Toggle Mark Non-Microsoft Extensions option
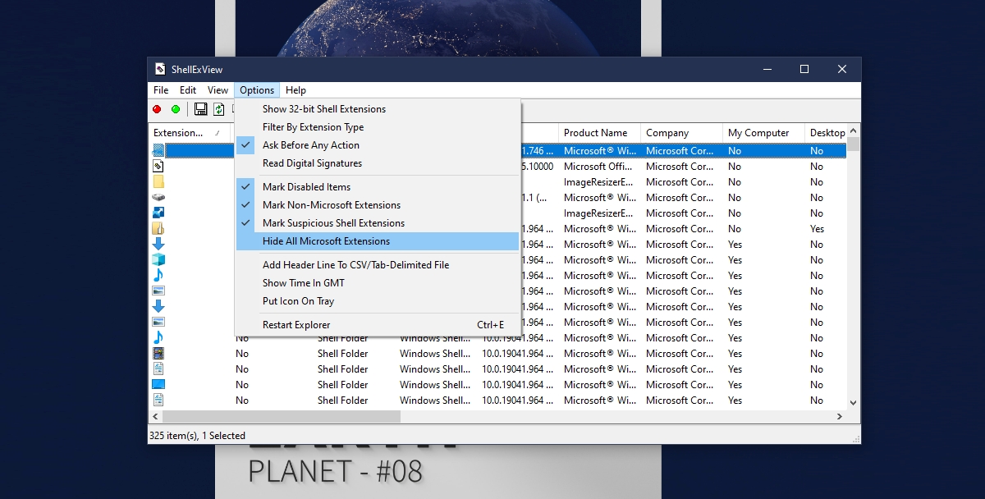Viewport: 985px width, 499px height. point(378,205)
